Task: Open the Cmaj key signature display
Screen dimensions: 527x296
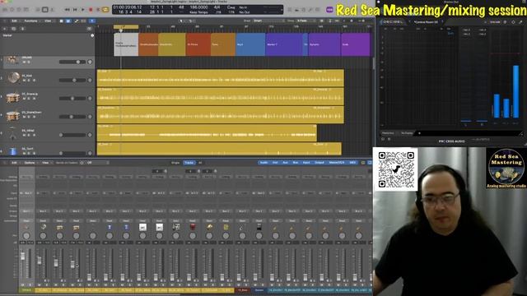Action: pos(231,7)
